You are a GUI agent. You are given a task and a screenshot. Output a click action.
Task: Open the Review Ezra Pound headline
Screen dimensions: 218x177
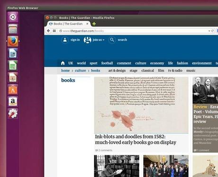click(206, 114)
